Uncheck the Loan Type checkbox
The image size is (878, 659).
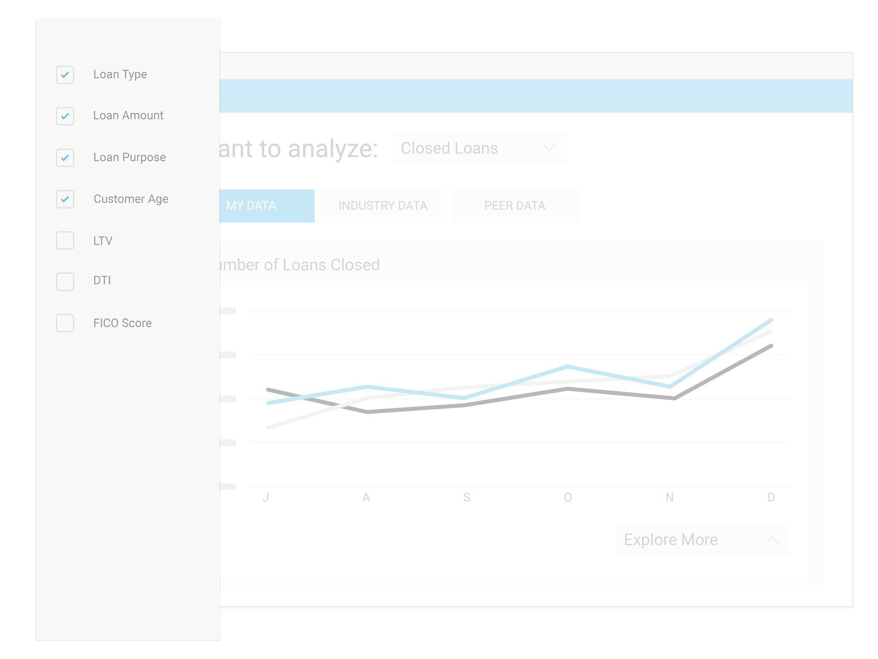[65, 75]
